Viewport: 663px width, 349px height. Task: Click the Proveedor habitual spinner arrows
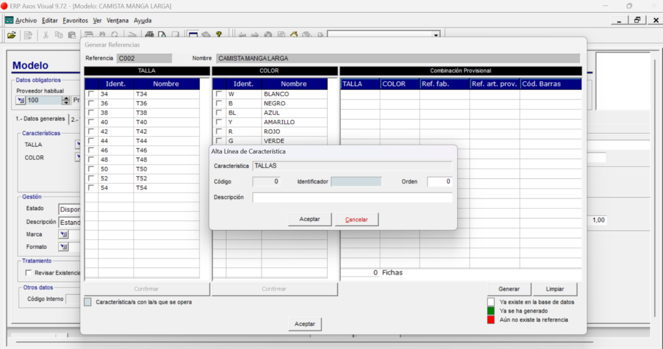coord(65,100)
